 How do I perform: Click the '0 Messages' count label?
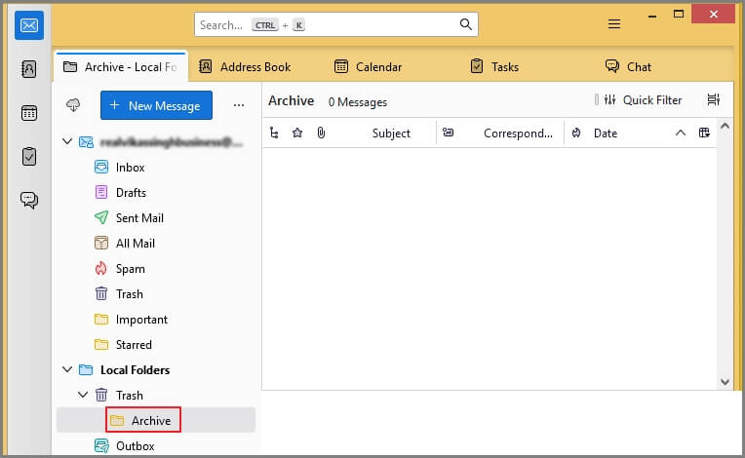pos(358,102)
